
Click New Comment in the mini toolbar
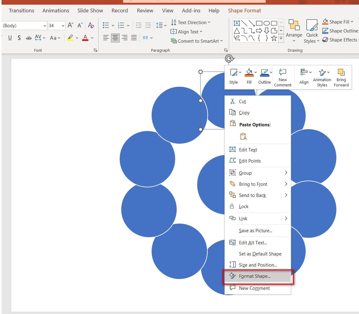[282, 78]
